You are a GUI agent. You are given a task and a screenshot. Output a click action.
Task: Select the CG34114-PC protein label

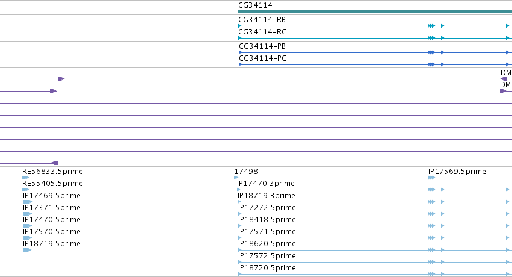click(262, 58)
